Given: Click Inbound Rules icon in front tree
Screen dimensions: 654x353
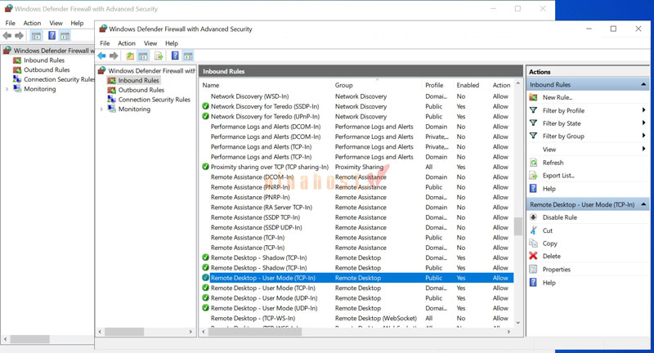Looking at the screenshot, I should click(x=111, y=80).
